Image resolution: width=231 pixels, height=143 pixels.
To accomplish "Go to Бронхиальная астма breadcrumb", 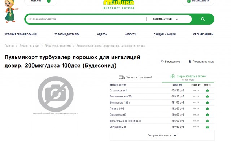I will (x=111, y=46).
